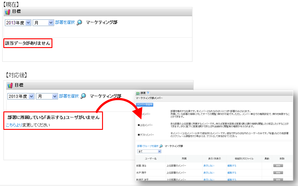Open the 2013年度 dropdown in the 現在 panel
Image resolution: width=298 pixels, height=186 pixels.
tap(28, 23)
